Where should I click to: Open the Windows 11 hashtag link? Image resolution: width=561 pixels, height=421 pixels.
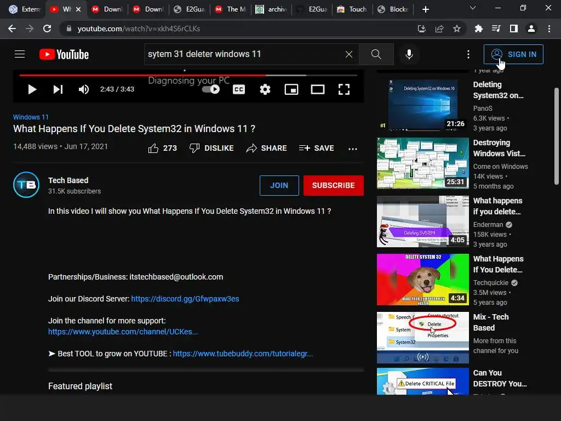(x=31, y=117)
